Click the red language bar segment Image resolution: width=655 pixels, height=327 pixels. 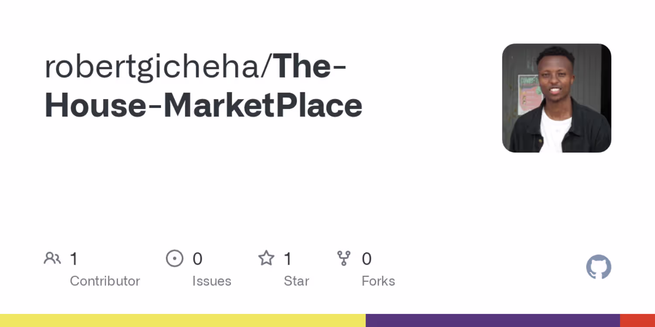pos(638,320)
